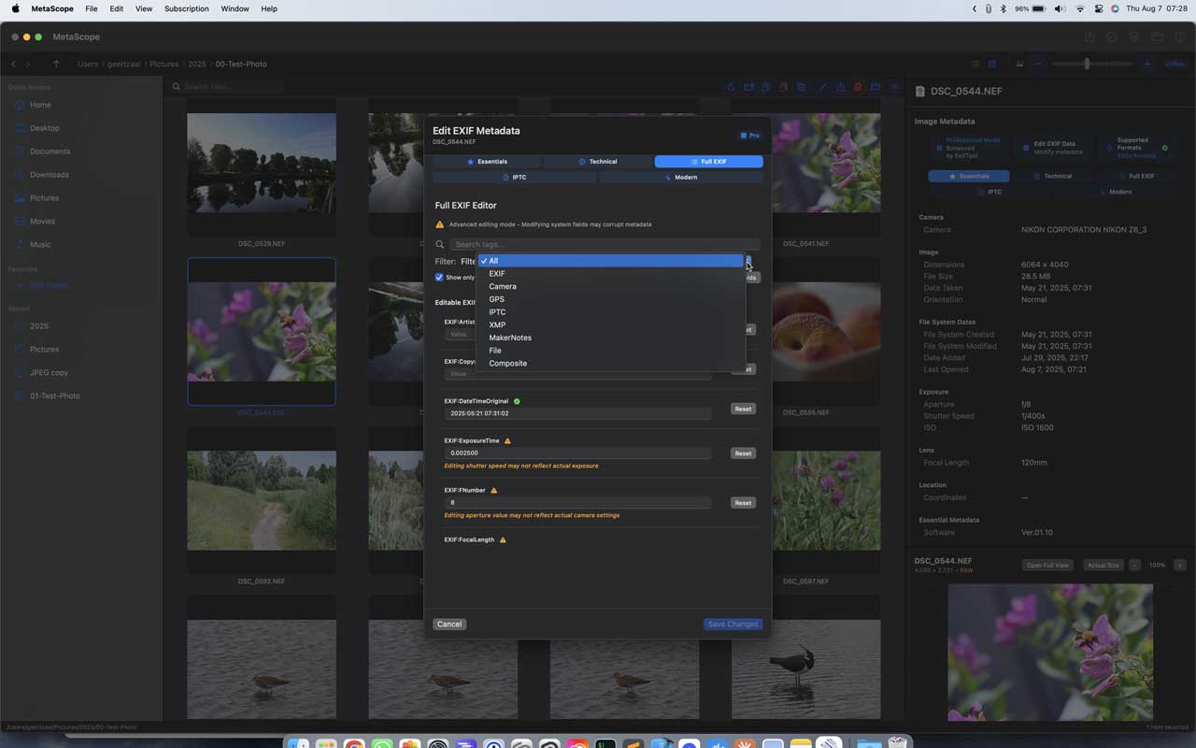Decrease thumbnail size with minus button
The height and width of the screenshot is (748, 1196).
[1038, 64]
